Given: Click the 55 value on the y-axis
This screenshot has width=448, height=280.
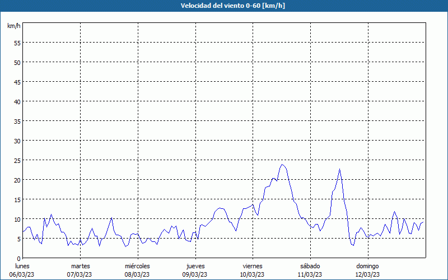Looking at the screenshot, I should 17,43.
